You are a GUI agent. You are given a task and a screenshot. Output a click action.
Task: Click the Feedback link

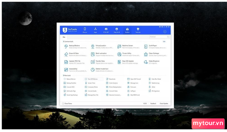(153, 104)
